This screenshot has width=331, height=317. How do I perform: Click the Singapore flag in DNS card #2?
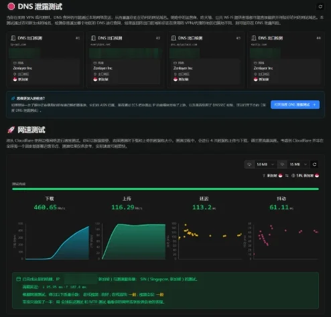tap(95, 80)
